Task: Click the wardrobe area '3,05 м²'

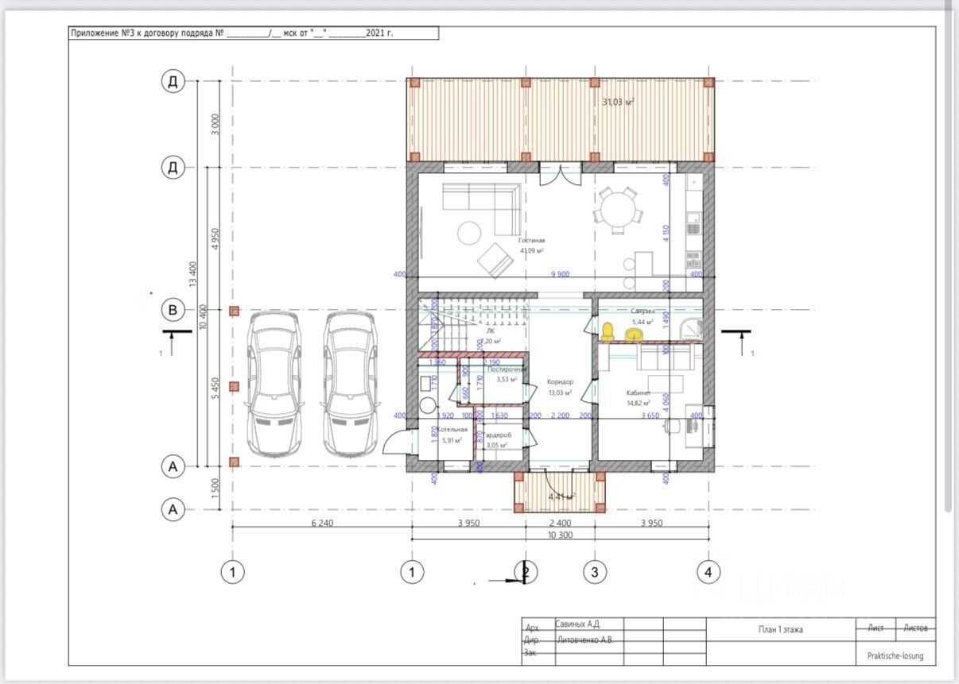Action: coord(499,445)
